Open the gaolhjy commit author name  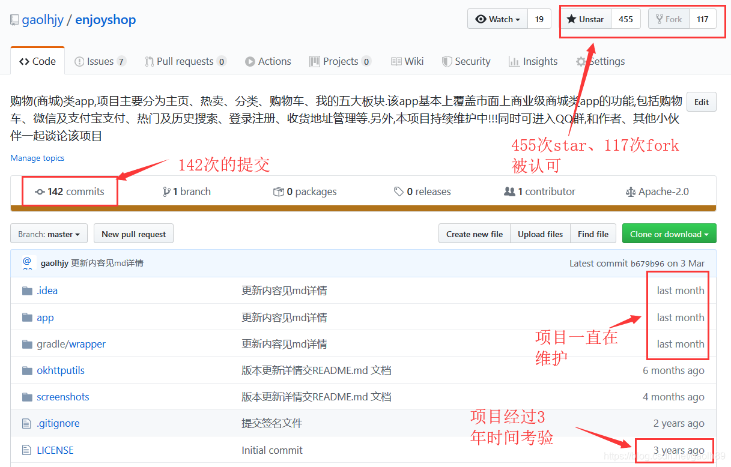coord(55,263)
